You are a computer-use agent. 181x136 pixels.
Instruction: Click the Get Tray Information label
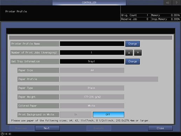[35, 61]
